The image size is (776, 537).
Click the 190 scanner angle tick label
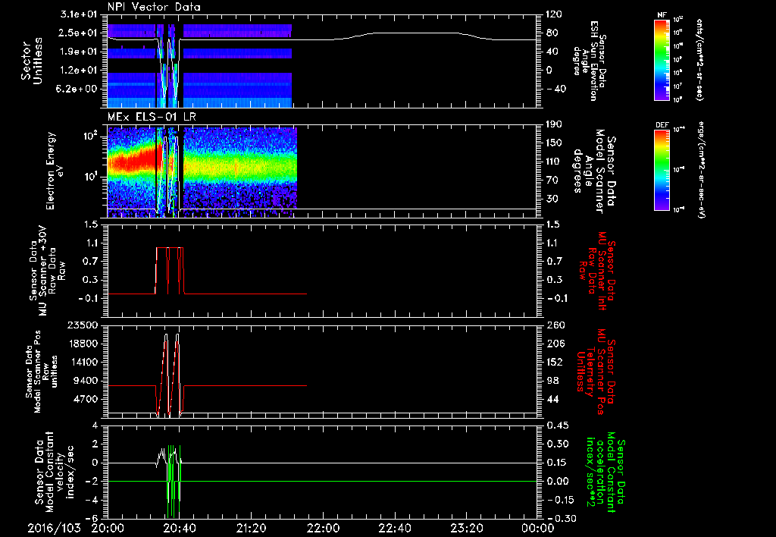554,124
